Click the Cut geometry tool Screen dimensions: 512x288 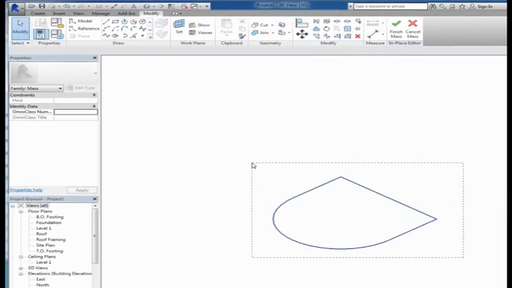point(260,25)
